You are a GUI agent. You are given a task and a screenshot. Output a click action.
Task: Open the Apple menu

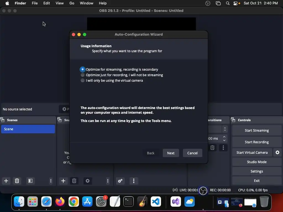coord(7,3)
